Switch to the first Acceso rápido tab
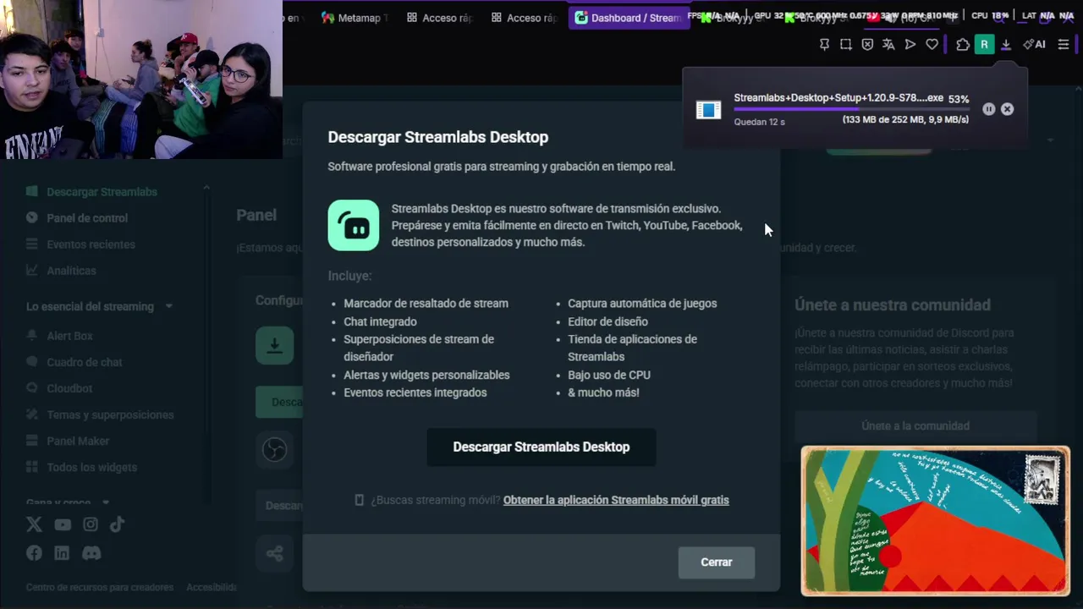The width and height of the screenshot is (1083, 609). click(439, 18)
